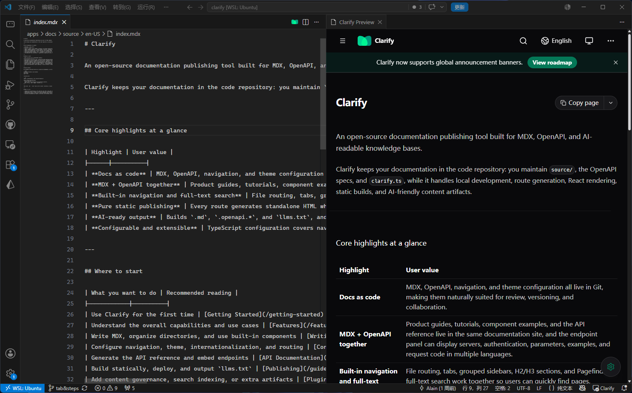The image size is (632, 393).
Task: Open the triangular app icon below Extensions
Action: coord(10,184)
